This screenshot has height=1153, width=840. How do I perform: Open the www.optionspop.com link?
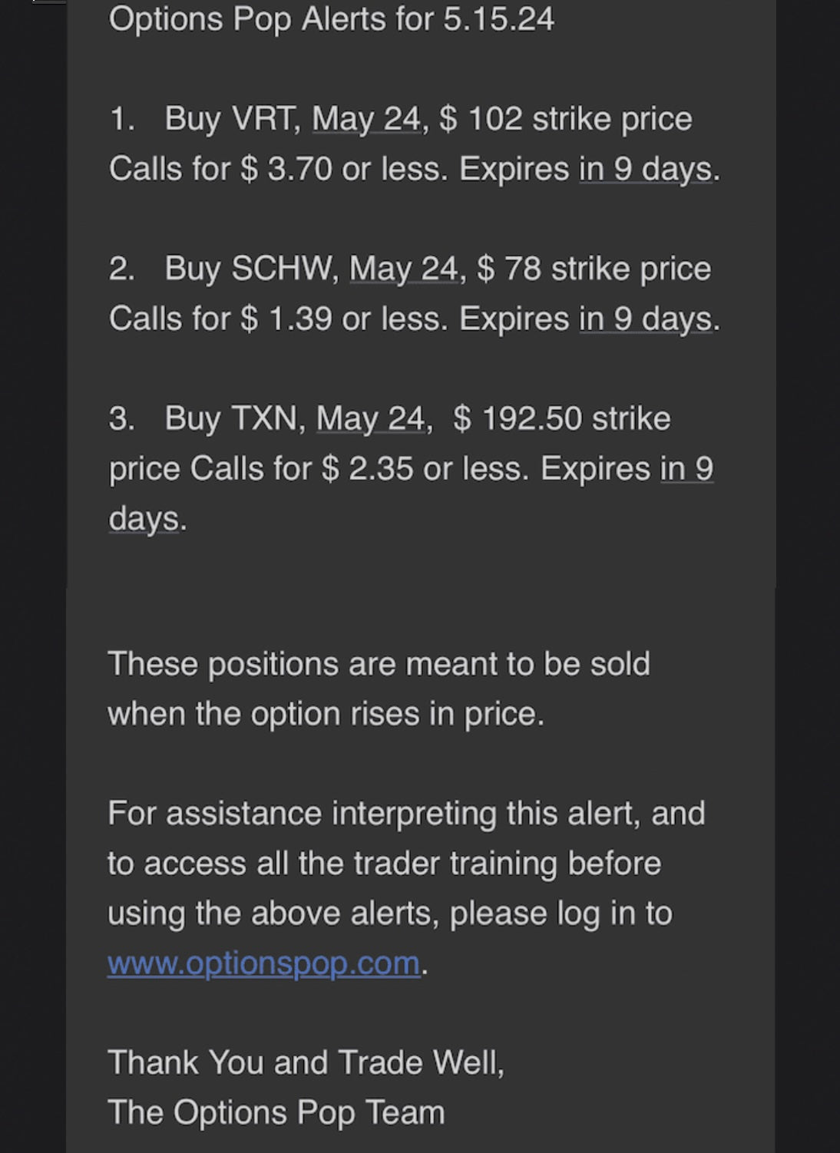click(x=264, y=963)
